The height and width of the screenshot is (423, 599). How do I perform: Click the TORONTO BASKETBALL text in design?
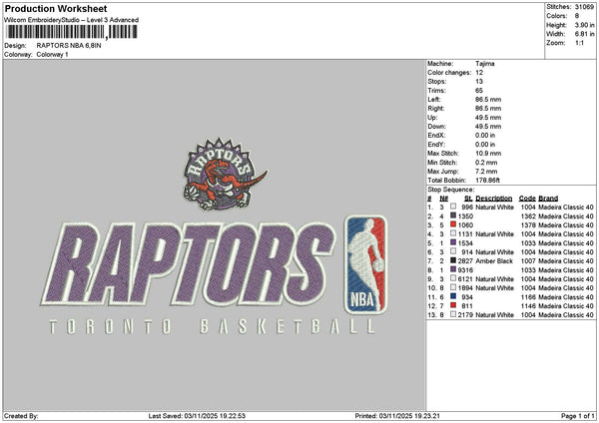tap(212, 327)
